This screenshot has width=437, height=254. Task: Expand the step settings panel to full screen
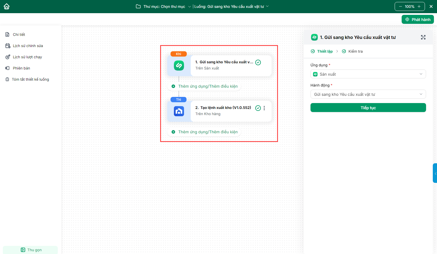[x=423, y=37]
